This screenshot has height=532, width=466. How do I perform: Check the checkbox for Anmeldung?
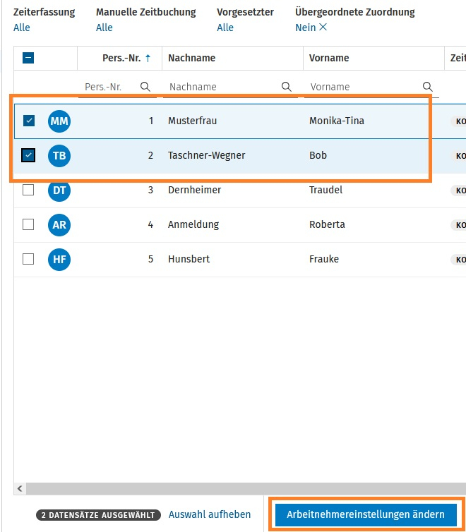28,224
